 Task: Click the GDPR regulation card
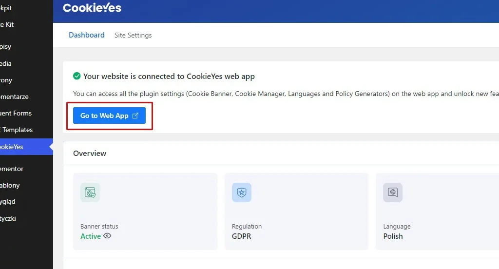[x=296, y=211]
